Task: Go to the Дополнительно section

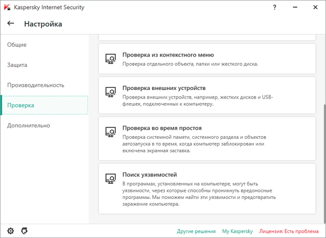Action: (x=29, y=126)
